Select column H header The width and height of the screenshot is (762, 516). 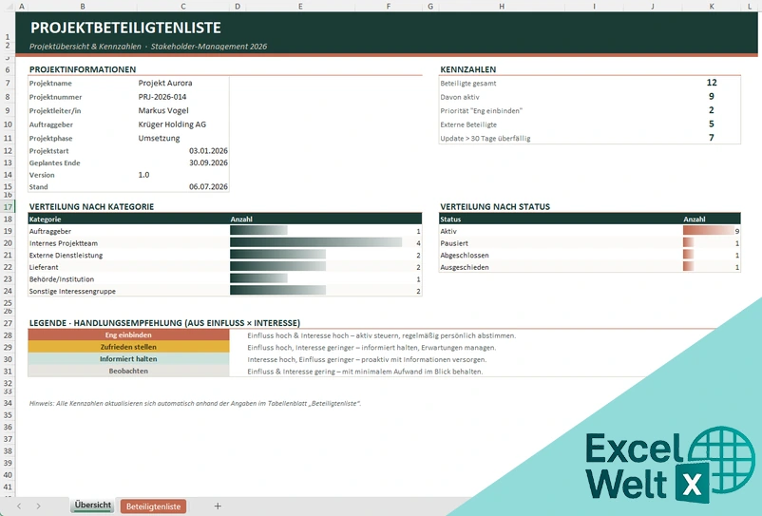502,7
